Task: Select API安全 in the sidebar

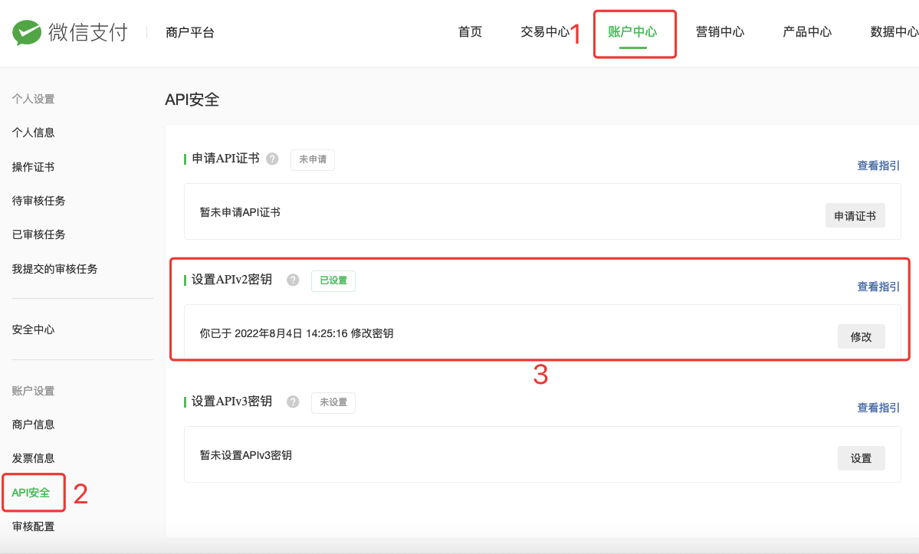Action: [31, 493]
